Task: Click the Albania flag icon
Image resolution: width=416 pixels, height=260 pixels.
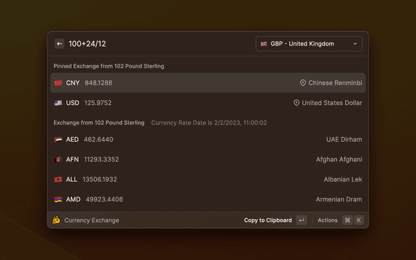Action: 58,179
